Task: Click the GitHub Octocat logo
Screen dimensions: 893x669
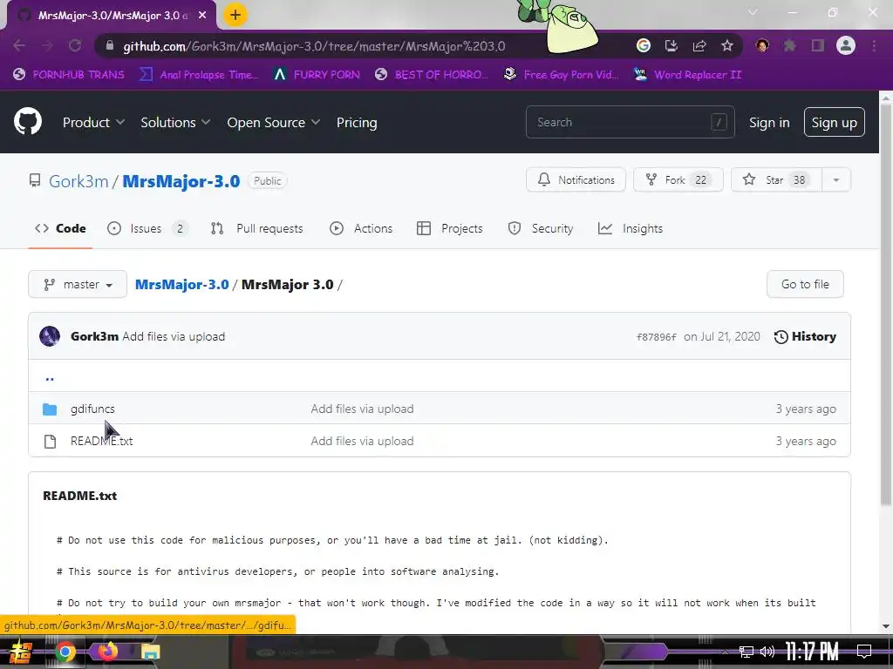Action: click(x=28, y=122)
